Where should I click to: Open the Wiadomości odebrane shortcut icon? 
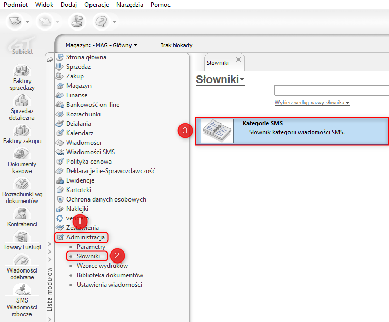[22, 260]
